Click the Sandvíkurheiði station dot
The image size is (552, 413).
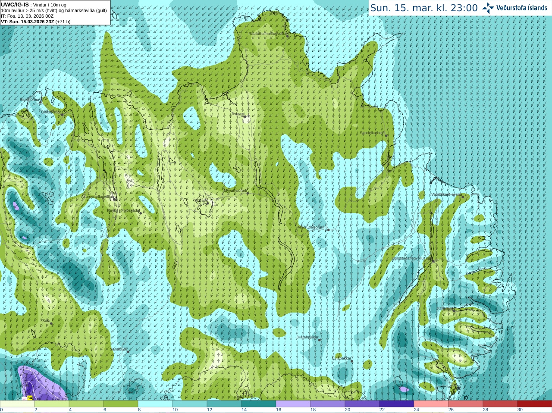coord(386,135)
